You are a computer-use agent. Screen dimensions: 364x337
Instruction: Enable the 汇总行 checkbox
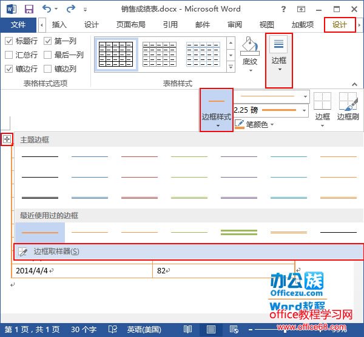pos(9,55)
